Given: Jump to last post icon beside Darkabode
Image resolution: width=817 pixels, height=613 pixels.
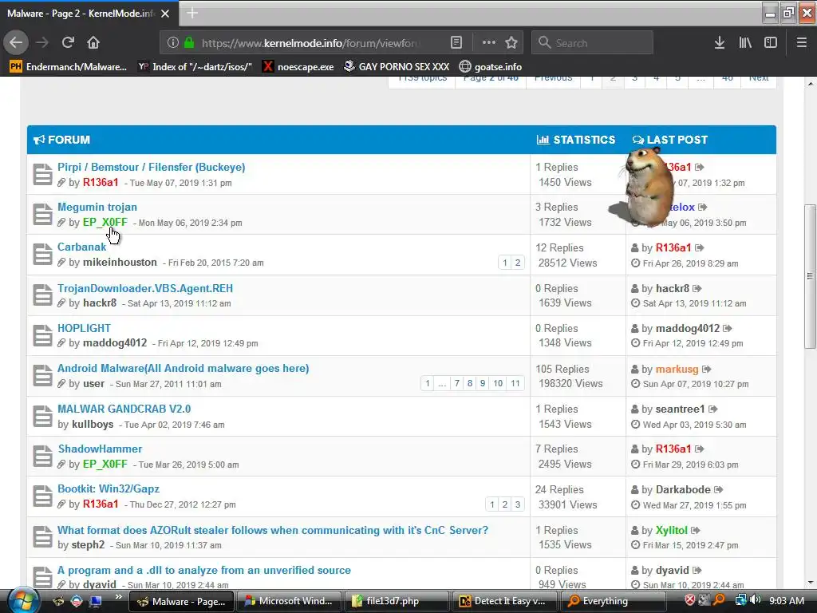Looking at the screenshot, I should click(719, 489).
